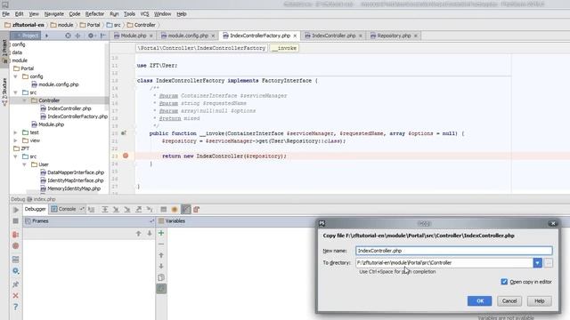The width and height of the screenshot is (570, 320).
Task: Expand view folder arrow
Action: [16, 140]
